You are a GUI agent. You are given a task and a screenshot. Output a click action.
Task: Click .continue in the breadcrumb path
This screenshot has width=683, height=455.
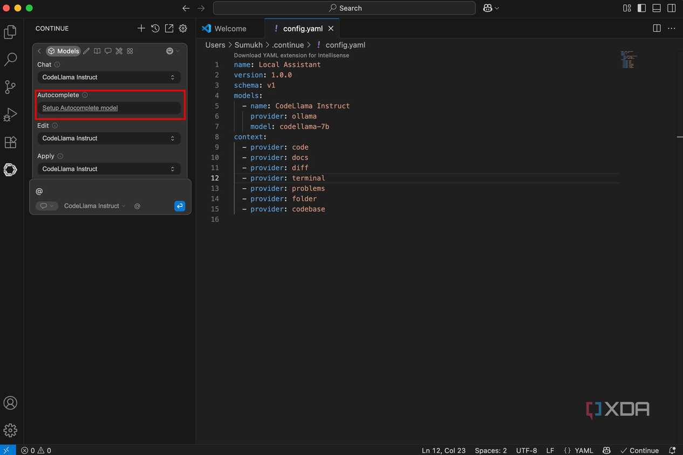click(x=288, y=45)
